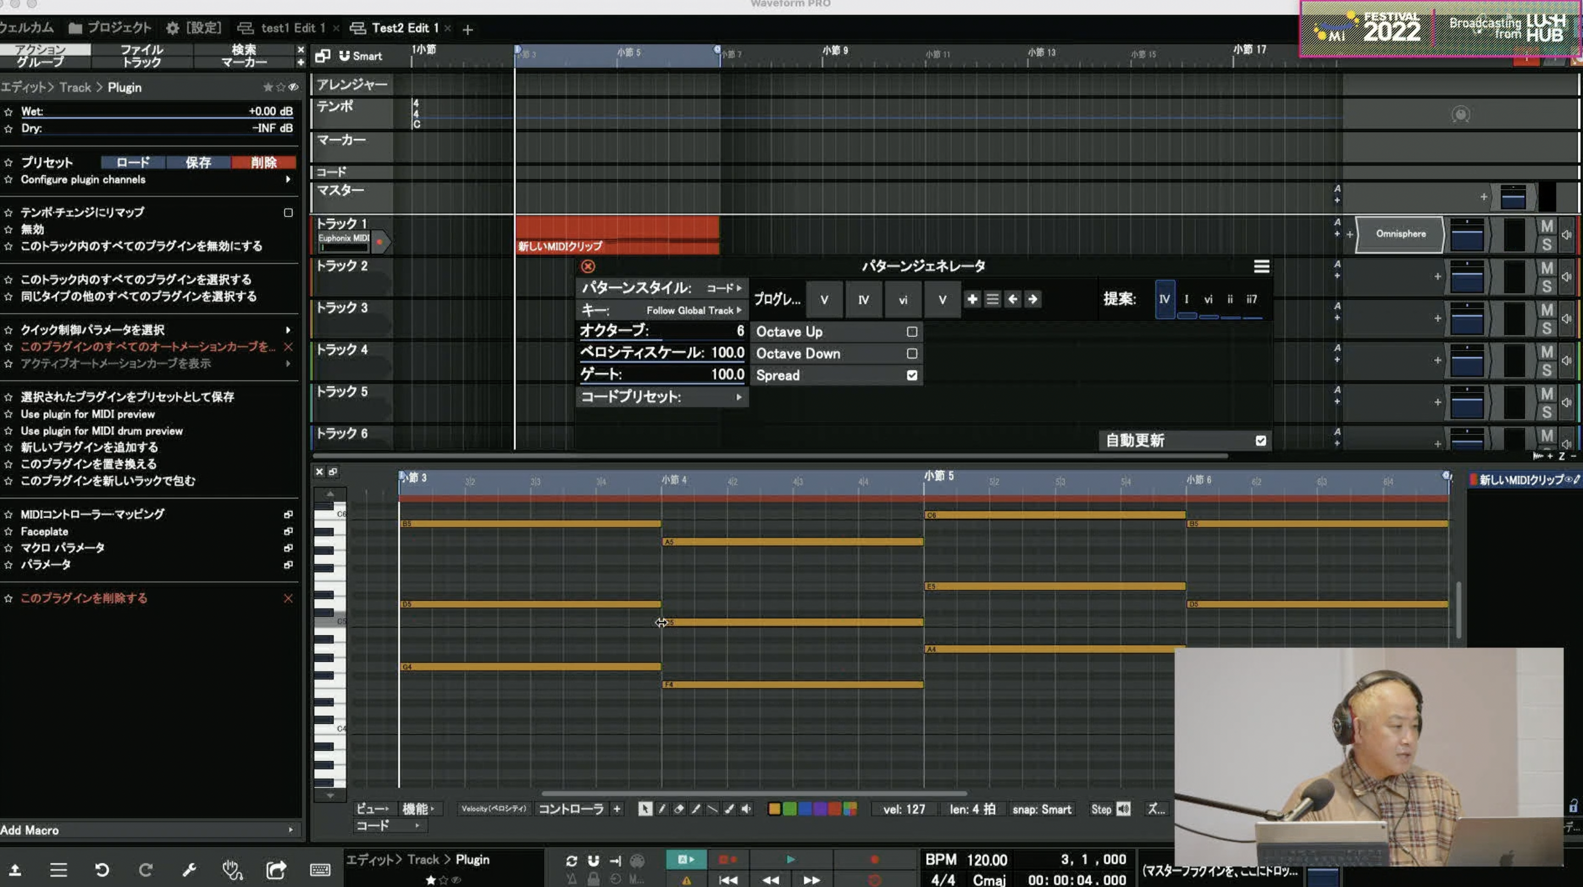Click the fast forward button
The width and height of the screenshot is (1583, 887).
click(x=812, y=880)
